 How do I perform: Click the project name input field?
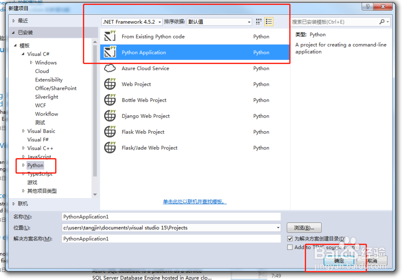171,217
